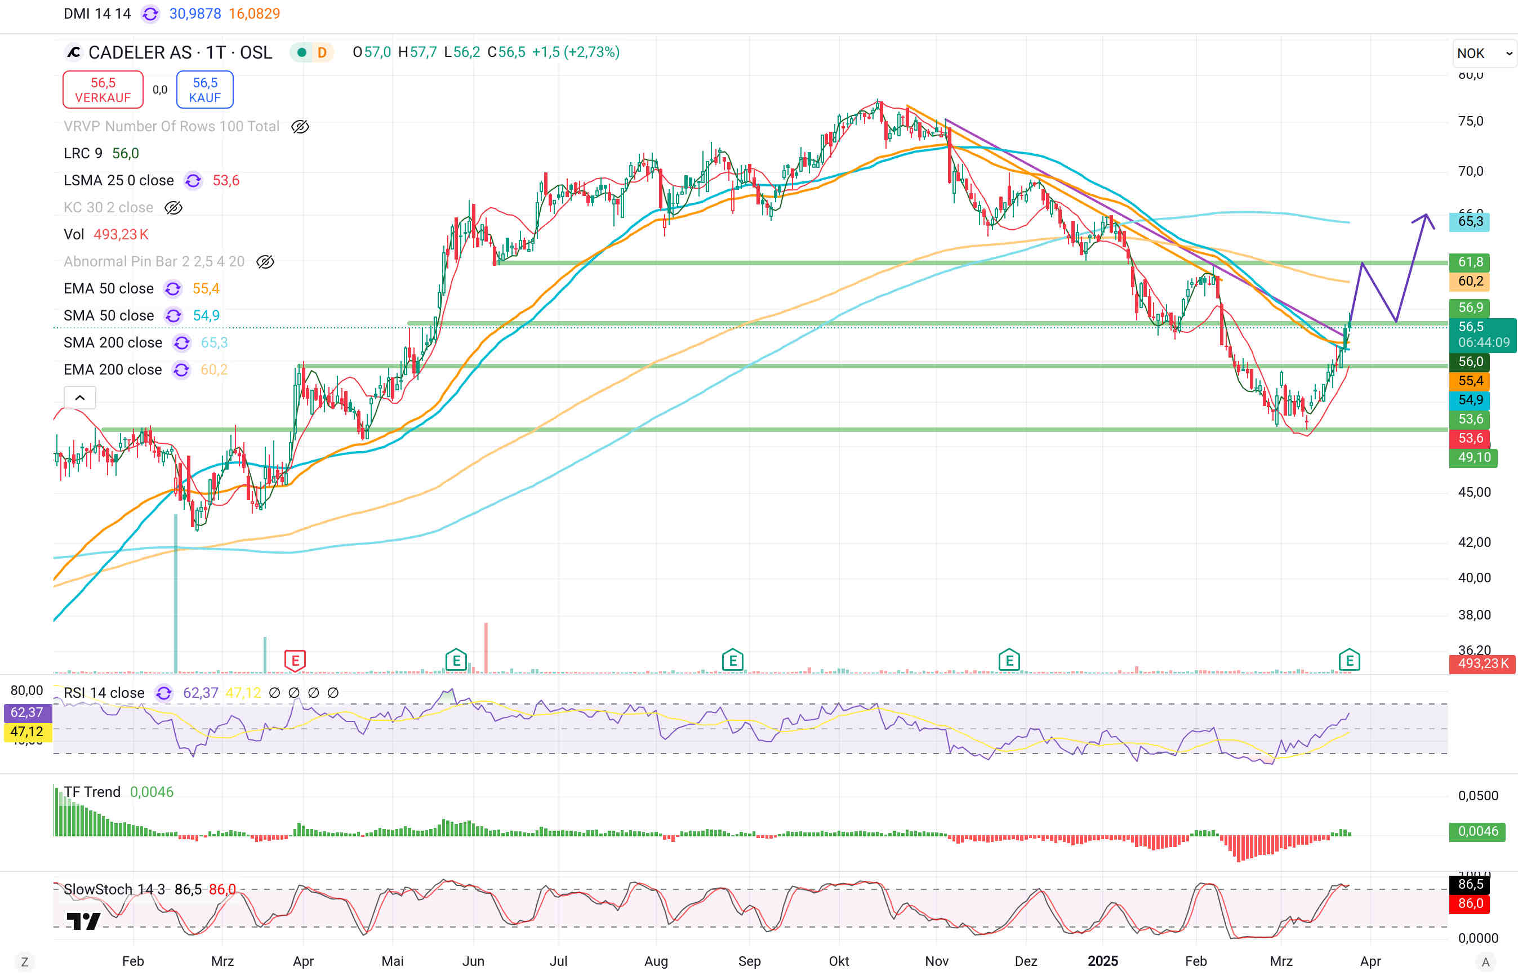Screen dimensions: 1518x976
Task: Select the RSI 14 close indicator label
Action: point(104,693)
